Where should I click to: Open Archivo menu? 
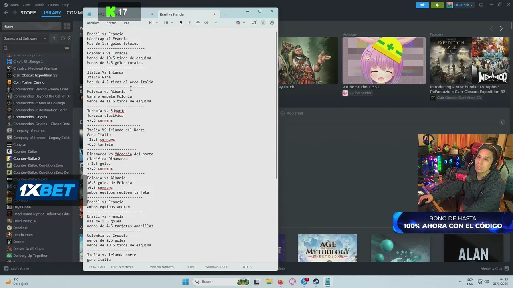point(93,23)
